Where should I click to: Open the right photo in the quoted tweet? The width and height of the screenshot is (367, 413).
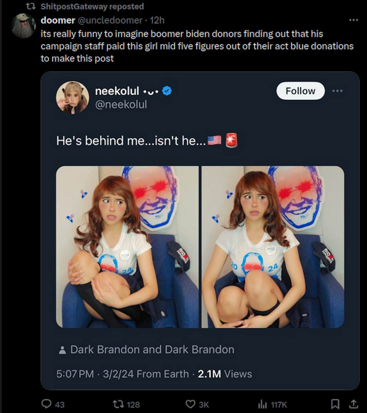273,247
